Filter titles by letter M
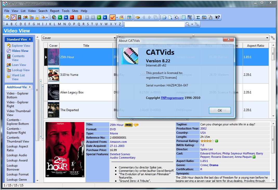The width and height of the screenshot is (278, 190). [x=59, y=24]
